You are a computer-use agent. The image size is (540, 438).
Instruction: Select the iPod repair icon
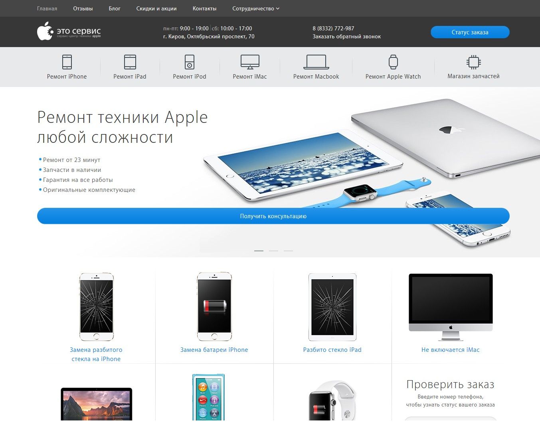click(x=190, y=62)
